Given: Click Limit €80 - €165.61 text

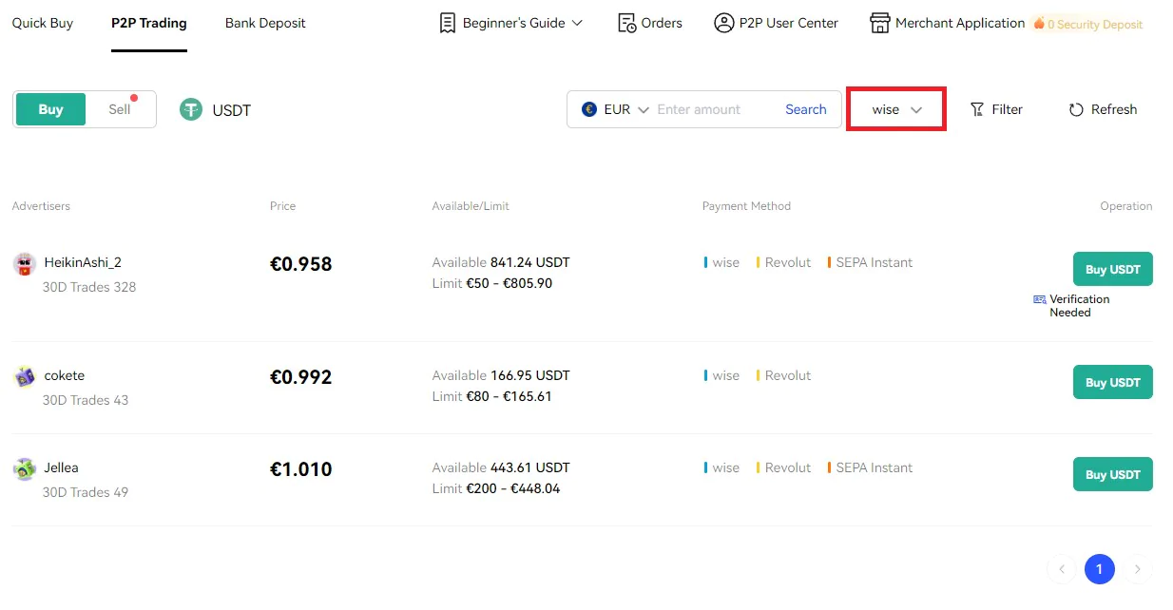Looking at the screenshot, I should pyautogui.click(x=492, y=396).
